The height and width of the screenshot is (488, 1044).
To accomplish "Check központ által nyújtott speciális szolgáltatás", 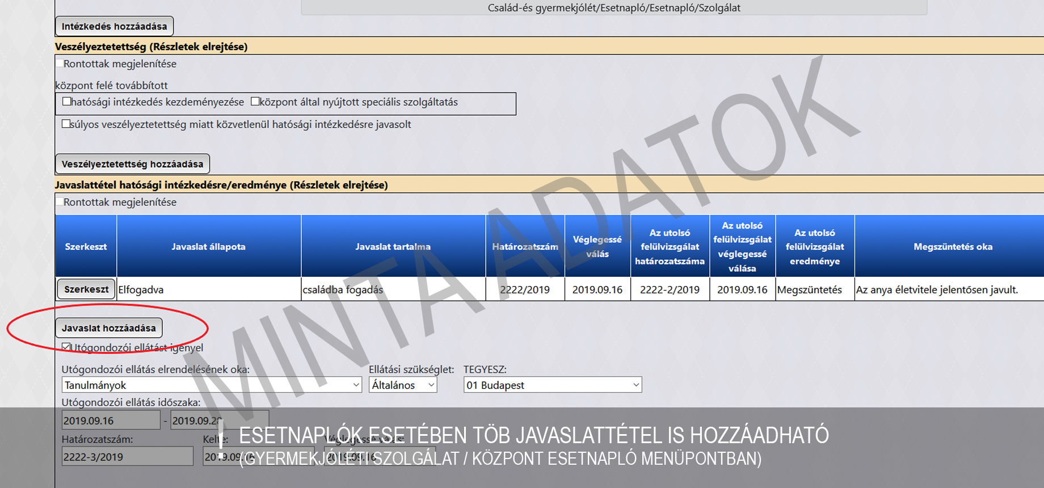I will pos(255,102).
